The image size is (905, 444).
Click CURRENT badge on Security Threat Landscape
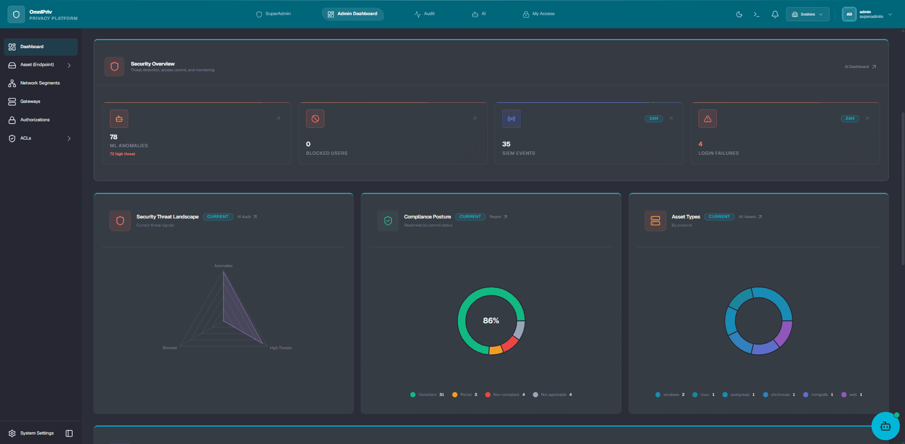(x=218, y=217)
